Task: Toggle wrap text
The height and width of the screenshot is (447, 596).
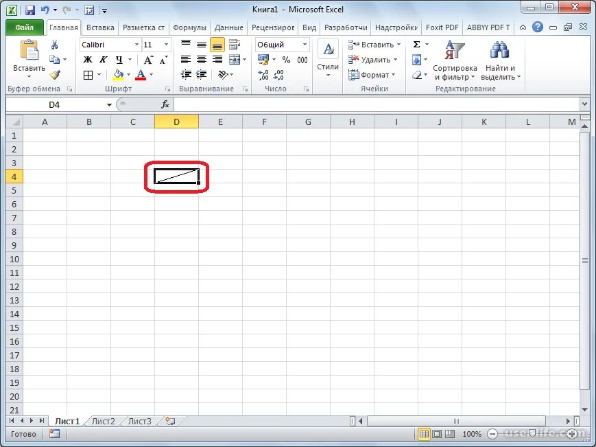Action: [235, 45]
